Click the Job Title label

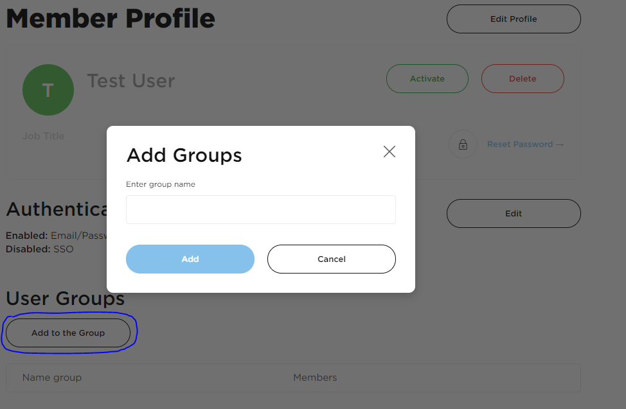point(44,136)
